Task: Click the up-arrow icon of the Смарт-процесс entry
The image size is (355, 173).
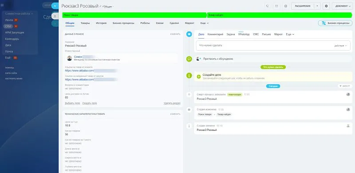Action: [x=189, y=94]
